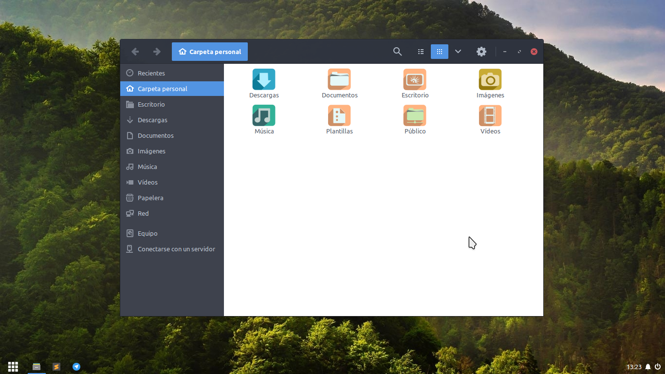Launch Telegram from taskbar

coord(76,367)
